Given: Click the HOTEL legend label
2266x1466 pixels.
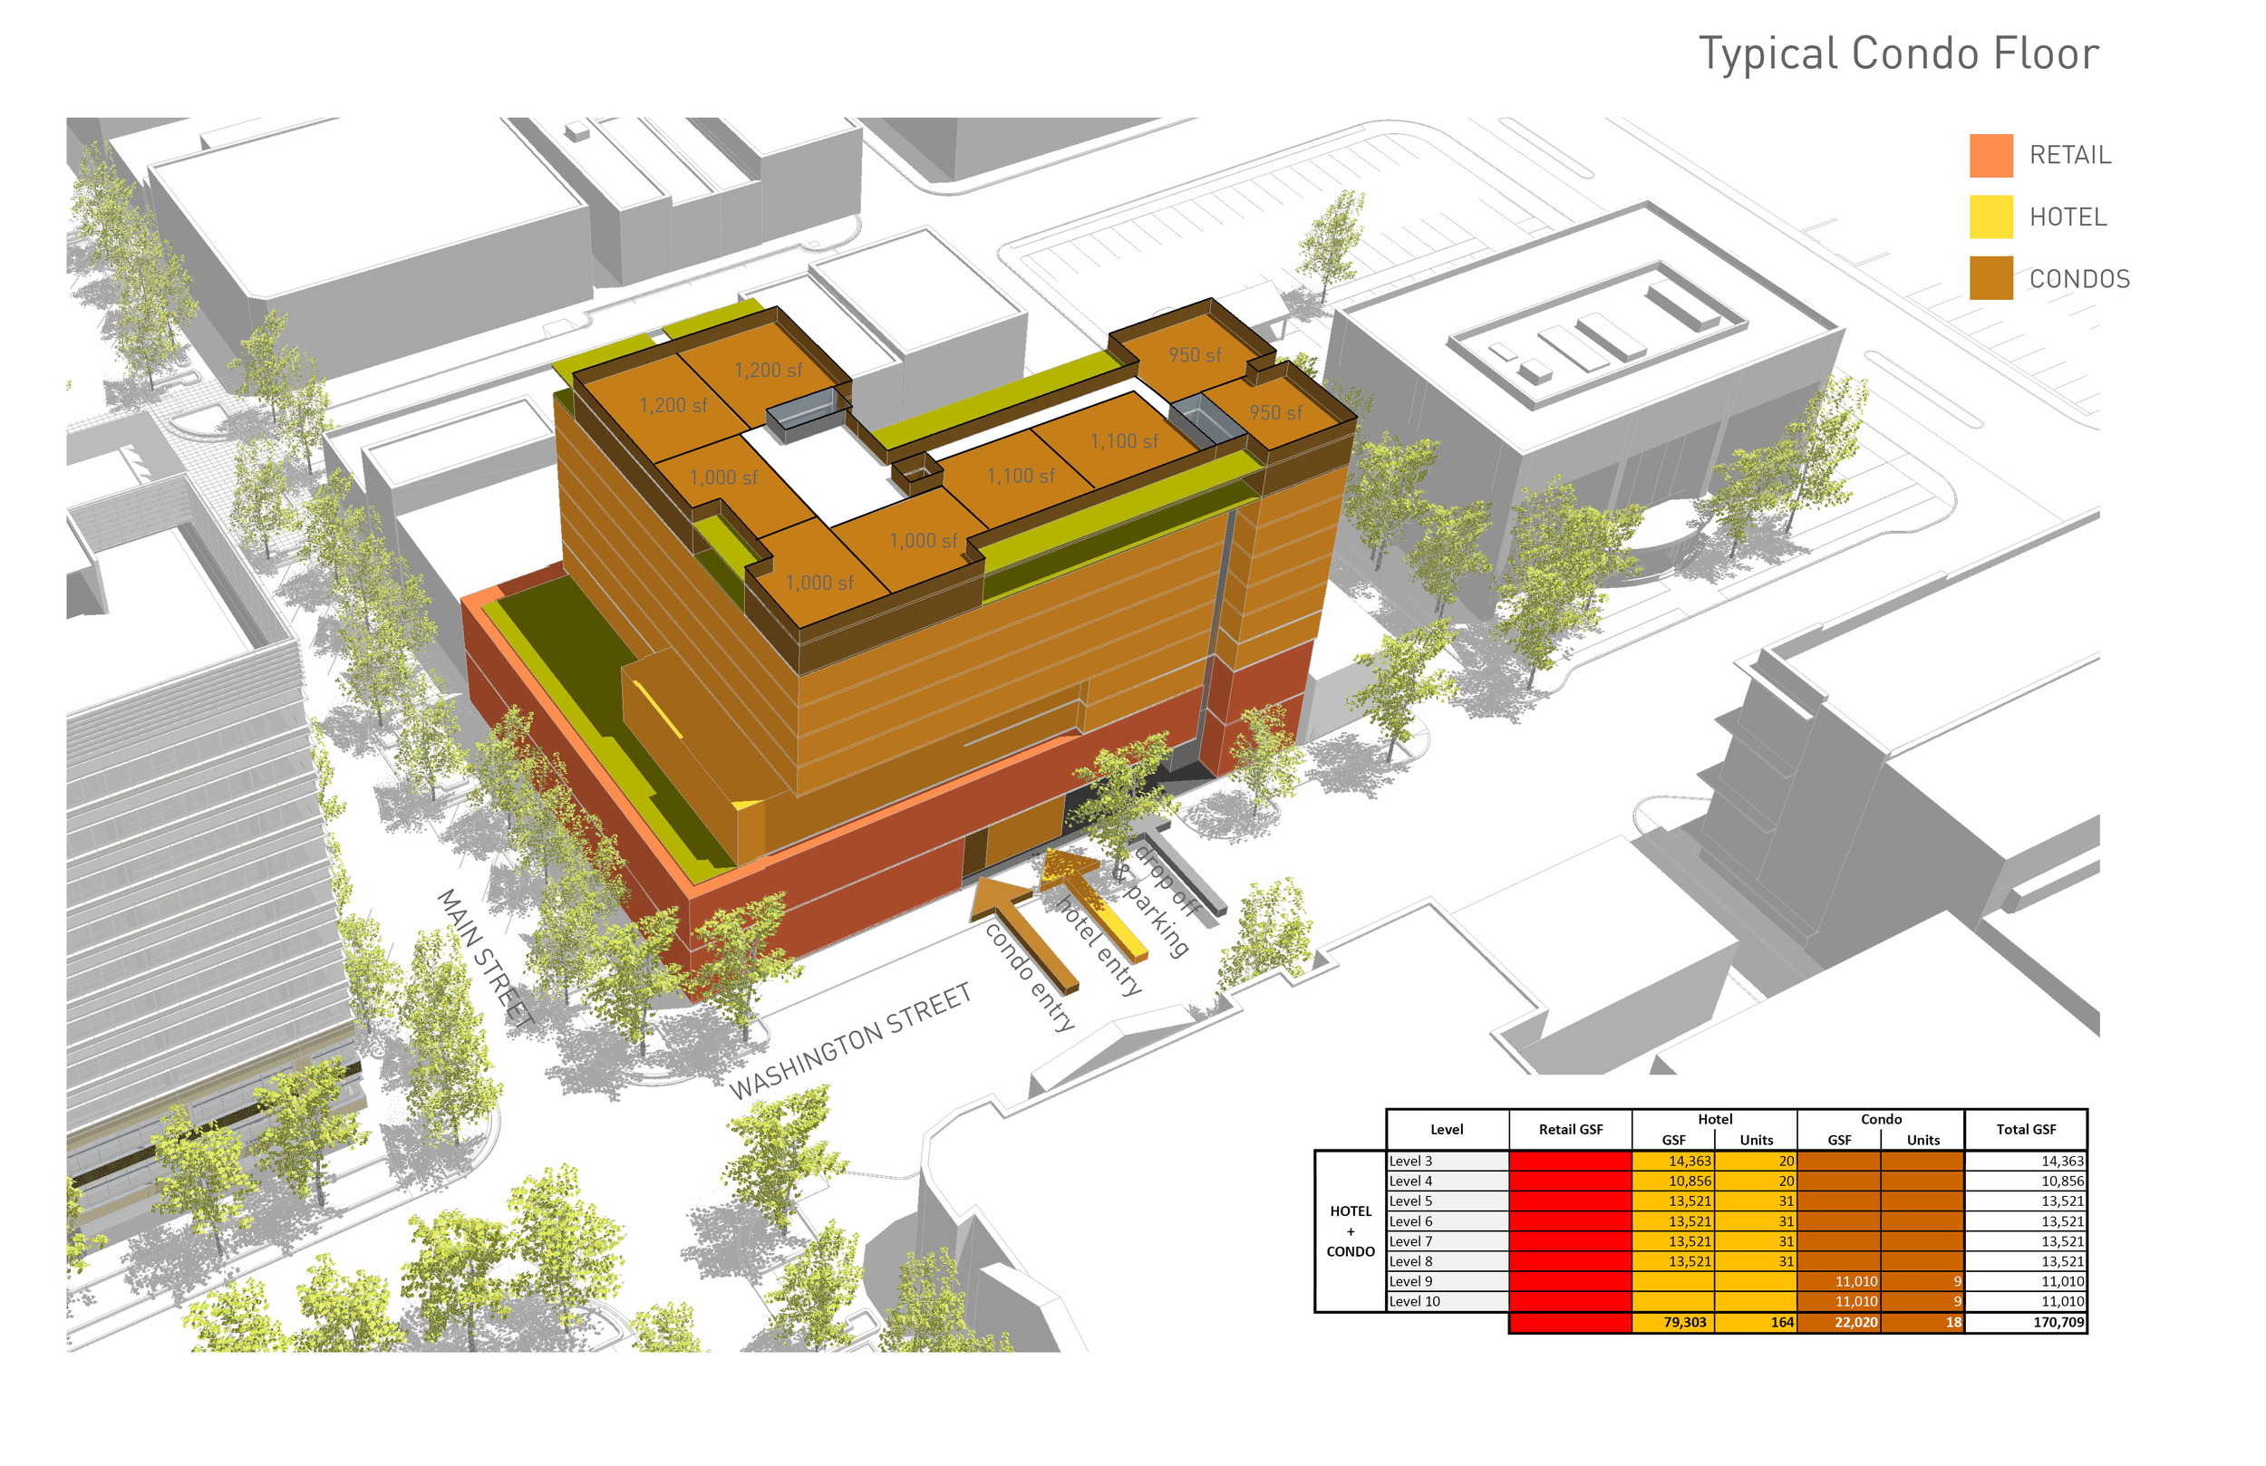Looking at the screenshot, I should tap(2068, 217).
